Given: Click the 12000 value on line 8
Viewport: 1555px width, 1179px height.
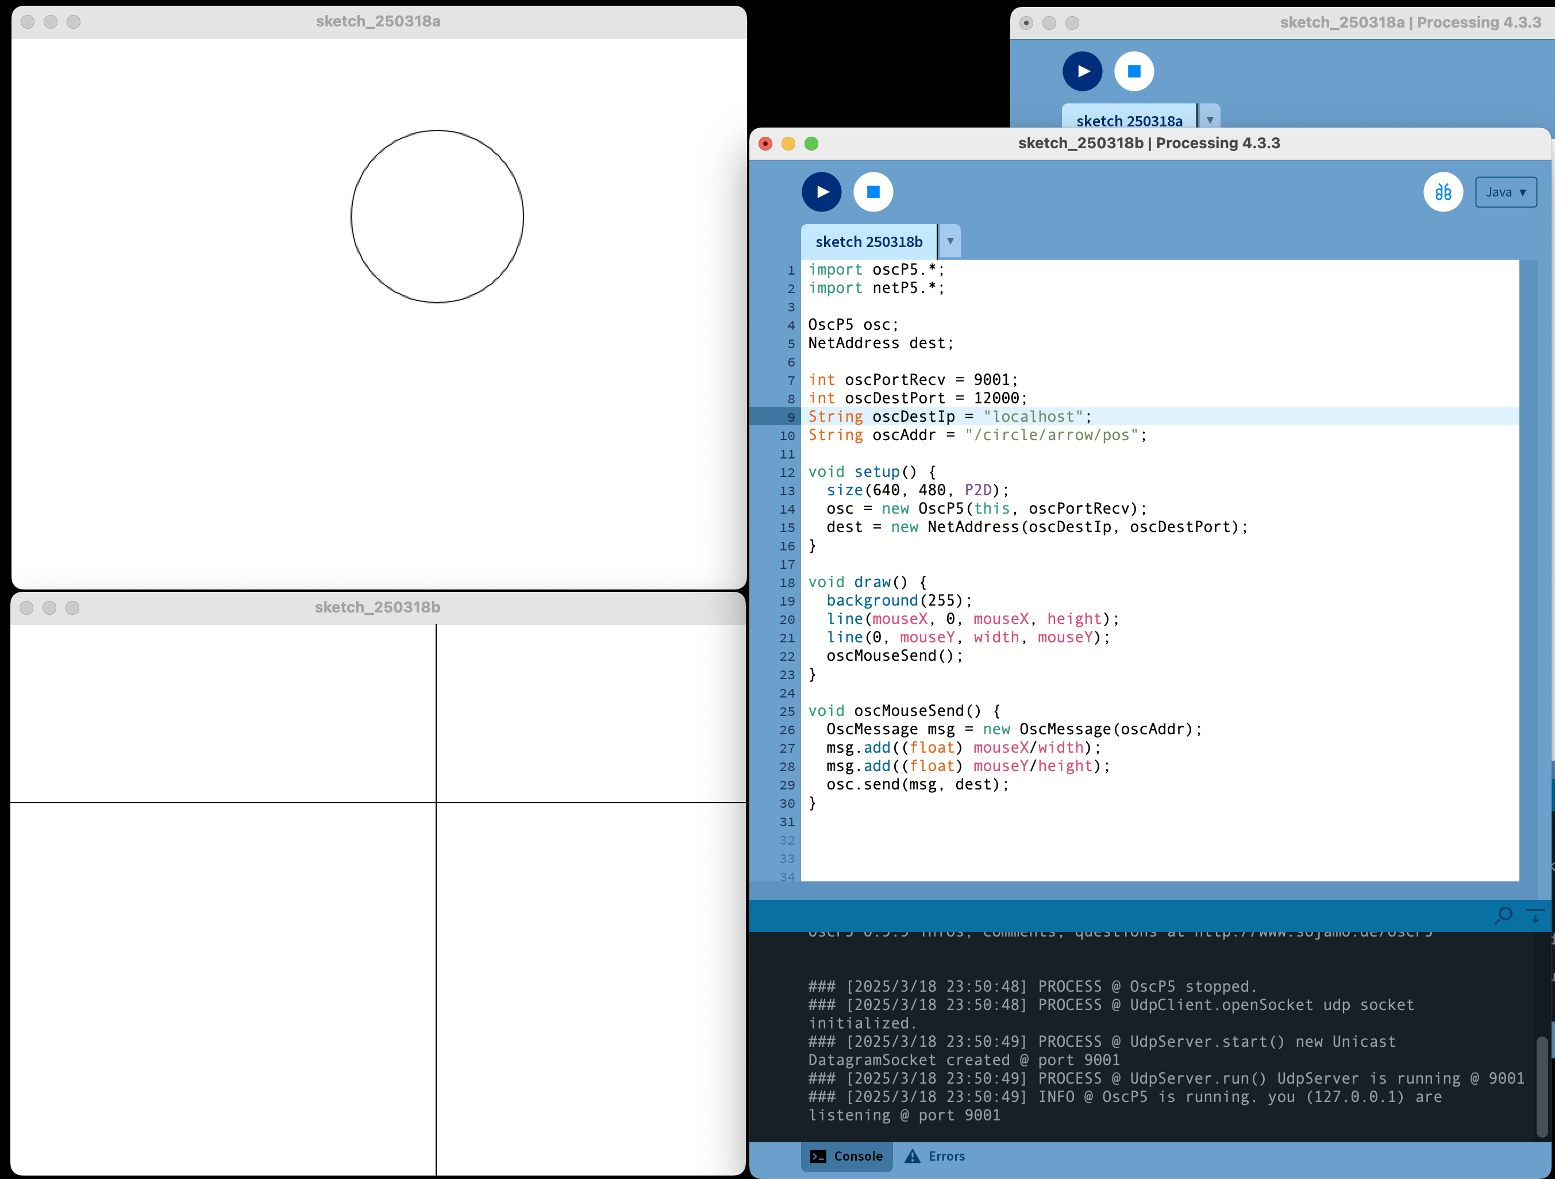Looking at the screenshot, I should coord(996,398).
